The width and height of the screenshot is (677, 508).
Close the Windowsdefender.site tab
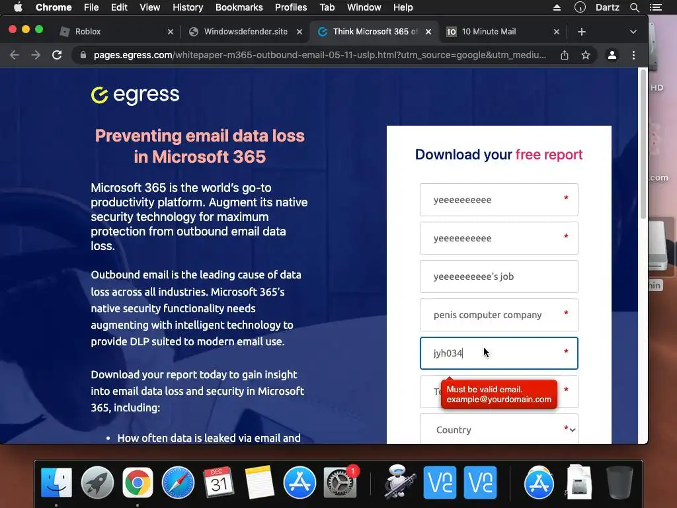[299, 32]
